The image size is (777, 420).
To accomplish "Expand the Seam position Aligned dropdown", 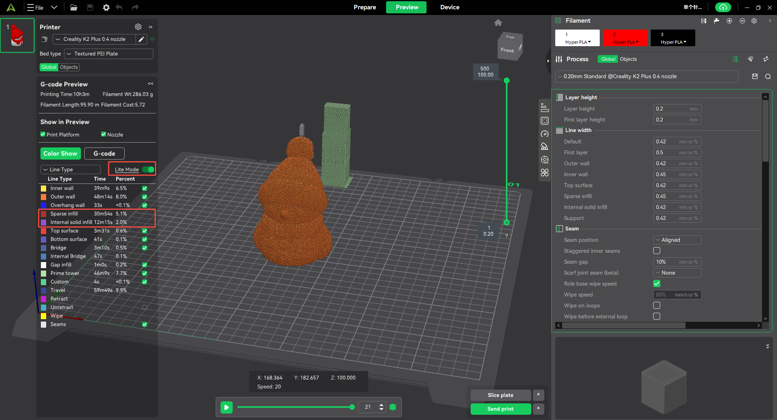I will 677,240.
